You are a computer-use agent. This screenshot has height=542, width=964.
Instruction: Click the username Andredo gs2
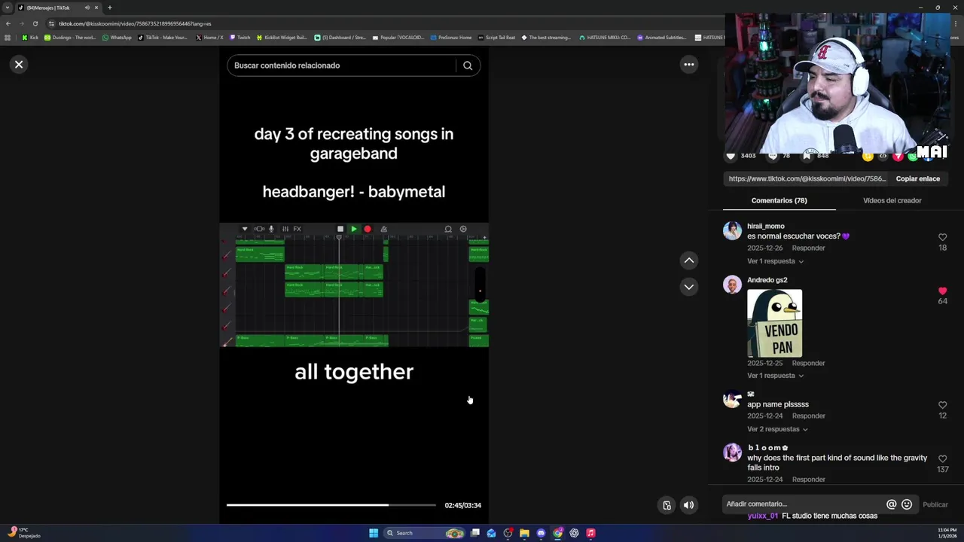click(x=767, y=280)
